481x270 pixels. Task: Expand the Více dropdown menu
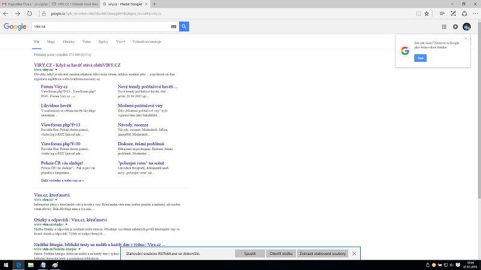tap(121, 41)
